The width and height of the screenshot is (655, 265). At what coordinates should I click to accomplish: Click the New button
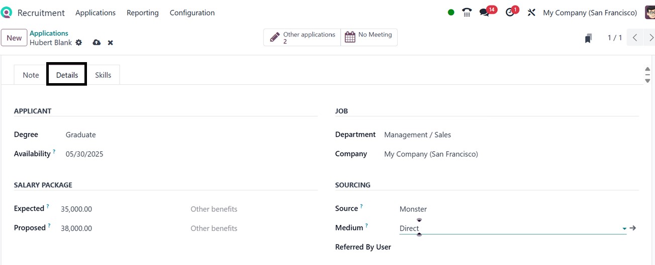point(14,38)
